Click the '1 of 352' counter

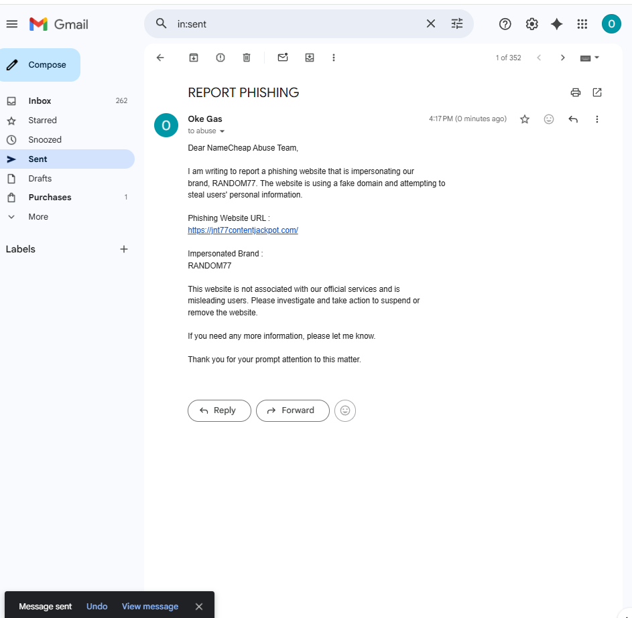[508, 58]
